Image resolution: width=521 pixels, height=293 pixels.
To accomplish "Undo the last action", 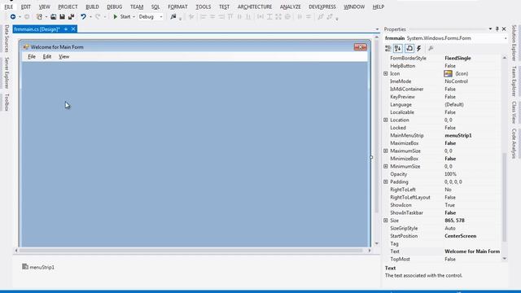I will coord(83,16).
